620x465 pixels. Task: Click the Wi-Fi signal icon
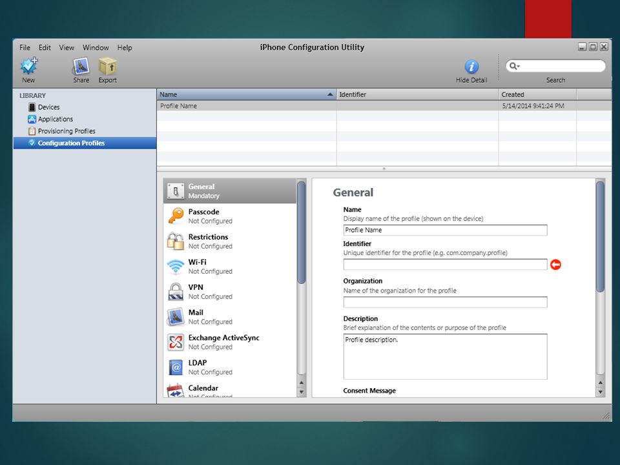tap(176, 267)
